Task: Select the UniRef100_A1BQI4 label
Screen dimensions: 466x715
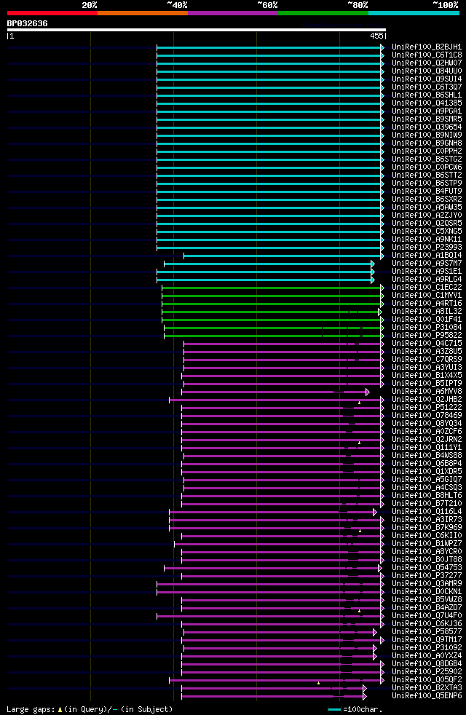Action: coord(427,256)
